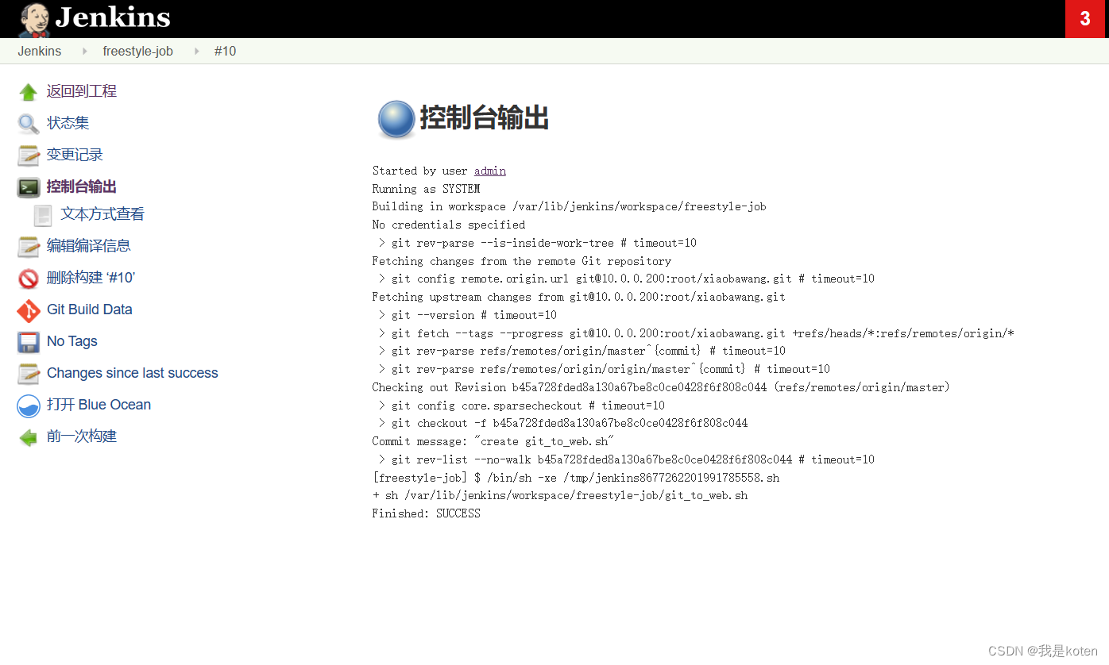Image resolution: width=1109 pixels, height=665 pixels.
Task: Click the 'Running as SYSTEM' line
Action: pyautogui.click(x=426, y=189)
